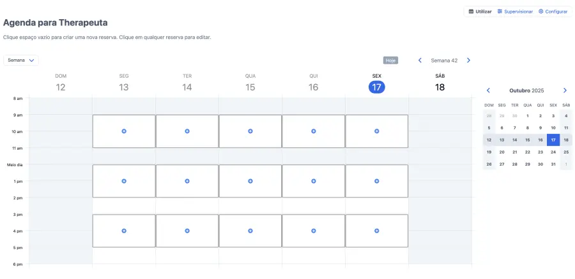This screenshot has width=575, height=279.
Task: Add reservation on Tuesday at noon slot
Action: point(187,182)
